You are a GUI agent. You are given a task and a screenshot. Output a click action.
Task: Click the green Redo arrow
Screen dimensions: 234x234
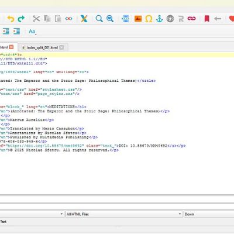tap(21, 19)
